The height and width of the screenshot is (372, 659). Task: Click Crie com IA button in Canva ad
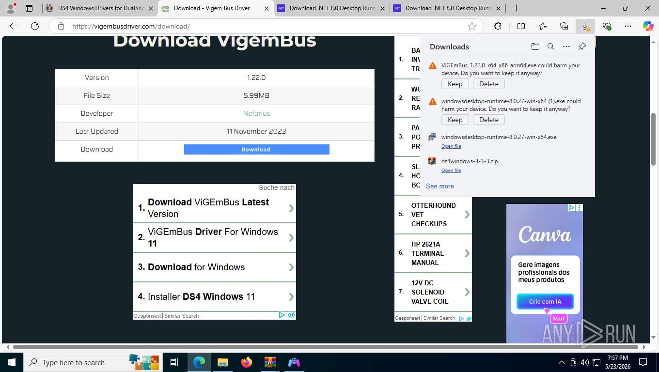point(545,301)
